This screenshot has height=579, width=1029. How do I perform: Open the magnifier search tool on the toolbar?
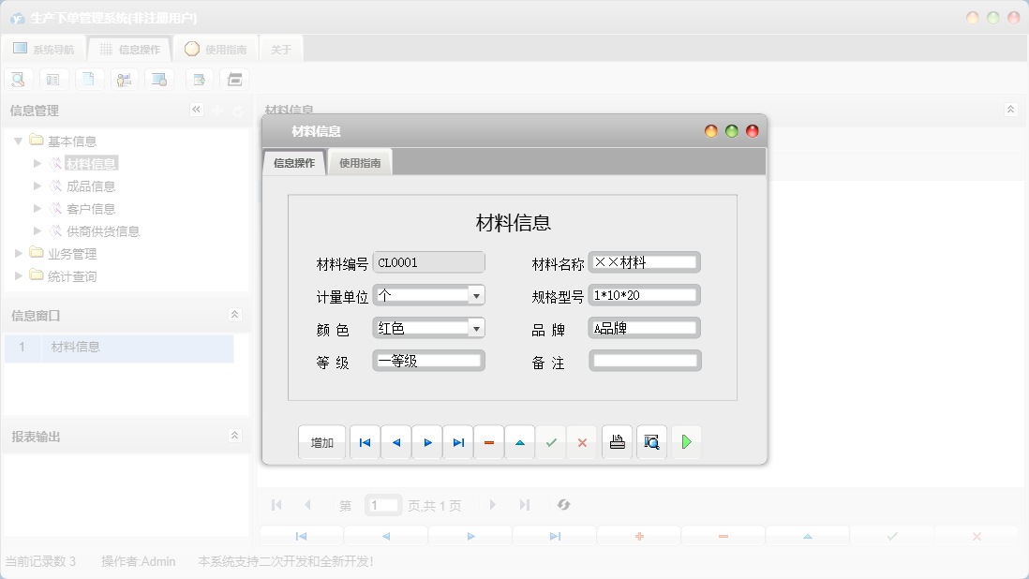(17, 79)
